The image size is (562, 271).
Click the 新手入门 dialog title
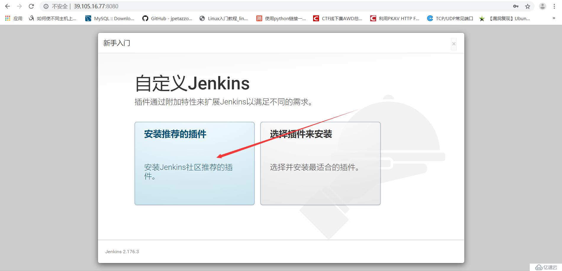pos(117,43)
